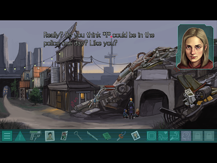This screenshot has height=163, width=217.
Task: Click the tunnel archway in scrap pile
Action: 154,103
